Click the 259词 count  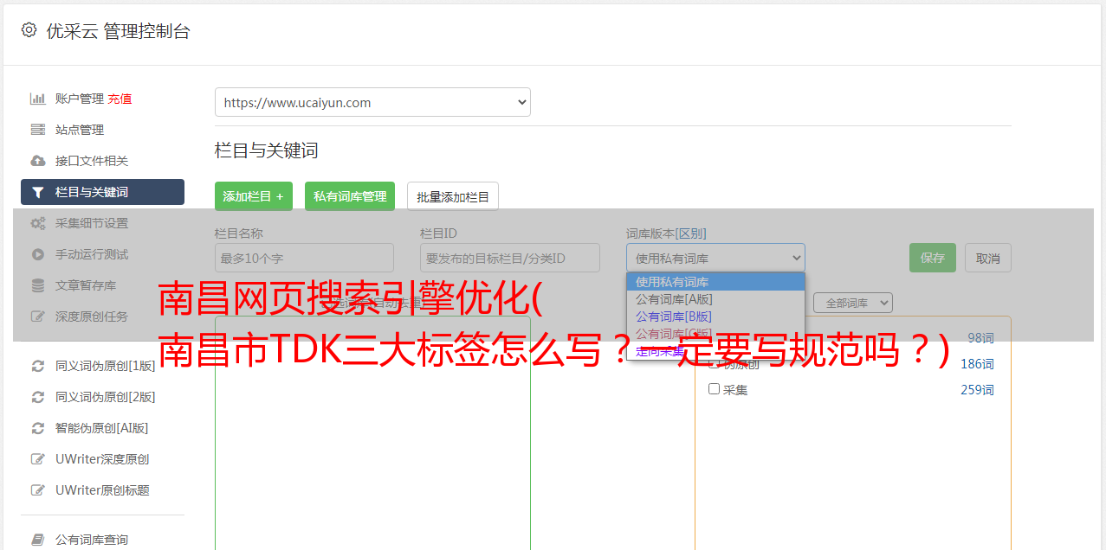[977, 390]
